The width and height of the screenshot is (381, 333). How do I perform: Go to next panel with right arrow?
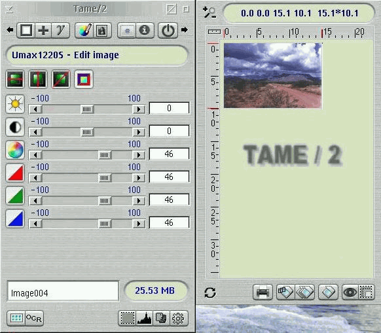pyautogui.click(x=185, y=30)
